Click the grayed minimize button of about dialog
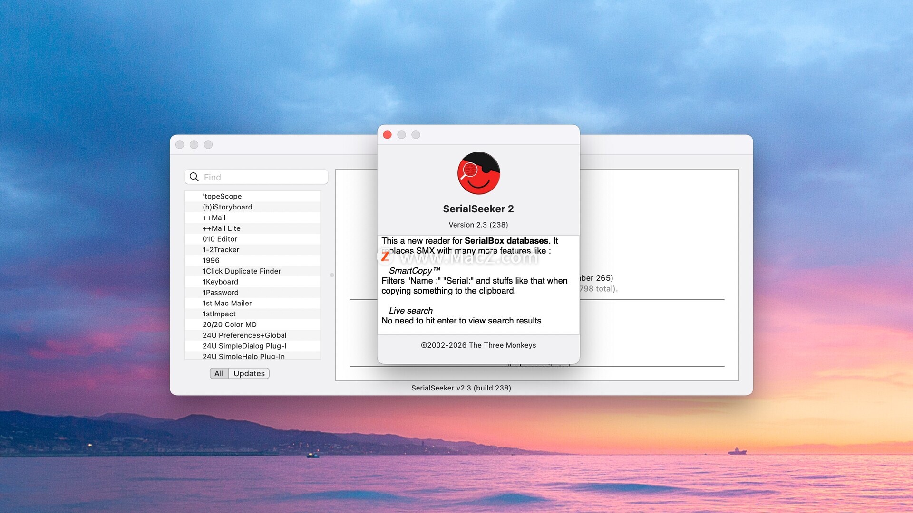Screen dimensions: 913x513 click(401, 135)
